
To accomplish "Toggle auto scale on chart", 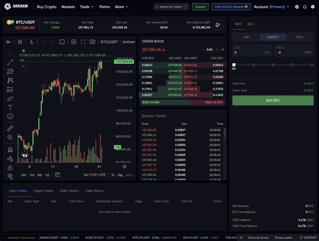I will (129, 175).
